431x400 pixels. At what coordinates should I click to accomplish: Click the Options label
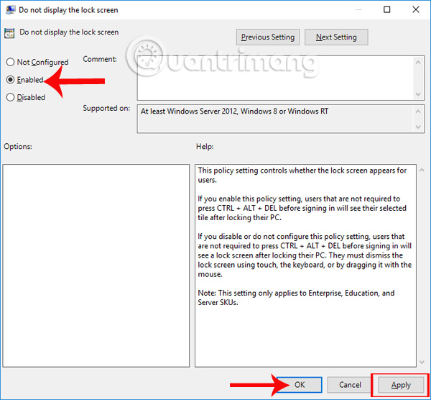point(18,146)
